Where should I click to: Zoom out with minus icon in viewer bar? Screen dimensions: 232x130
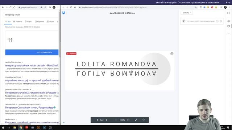[116, 120]
